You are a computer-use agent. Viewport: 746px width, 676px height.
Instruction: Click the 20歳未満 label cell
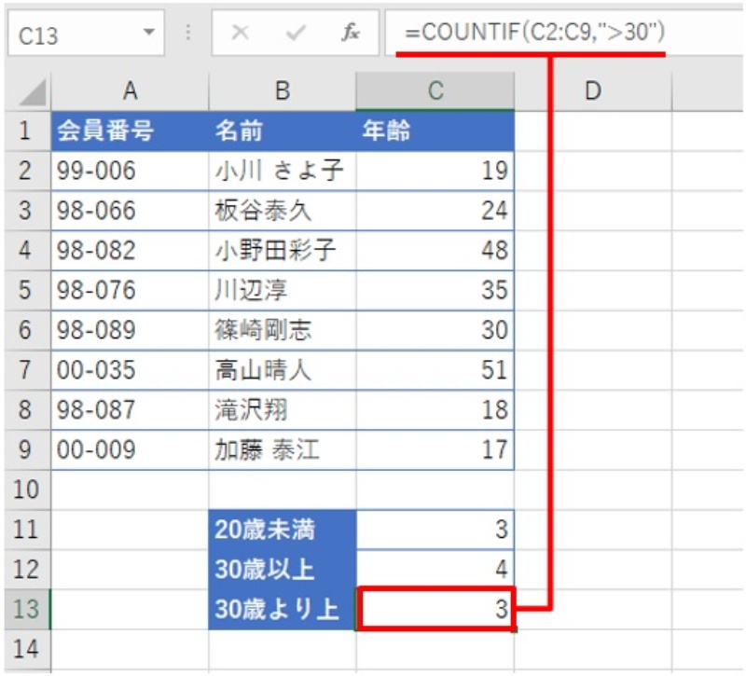[x=283, y=530]
